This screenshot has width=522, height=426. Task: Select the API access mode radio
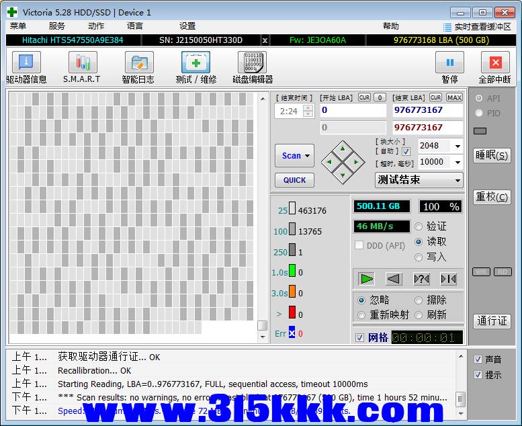pos(479,98)
